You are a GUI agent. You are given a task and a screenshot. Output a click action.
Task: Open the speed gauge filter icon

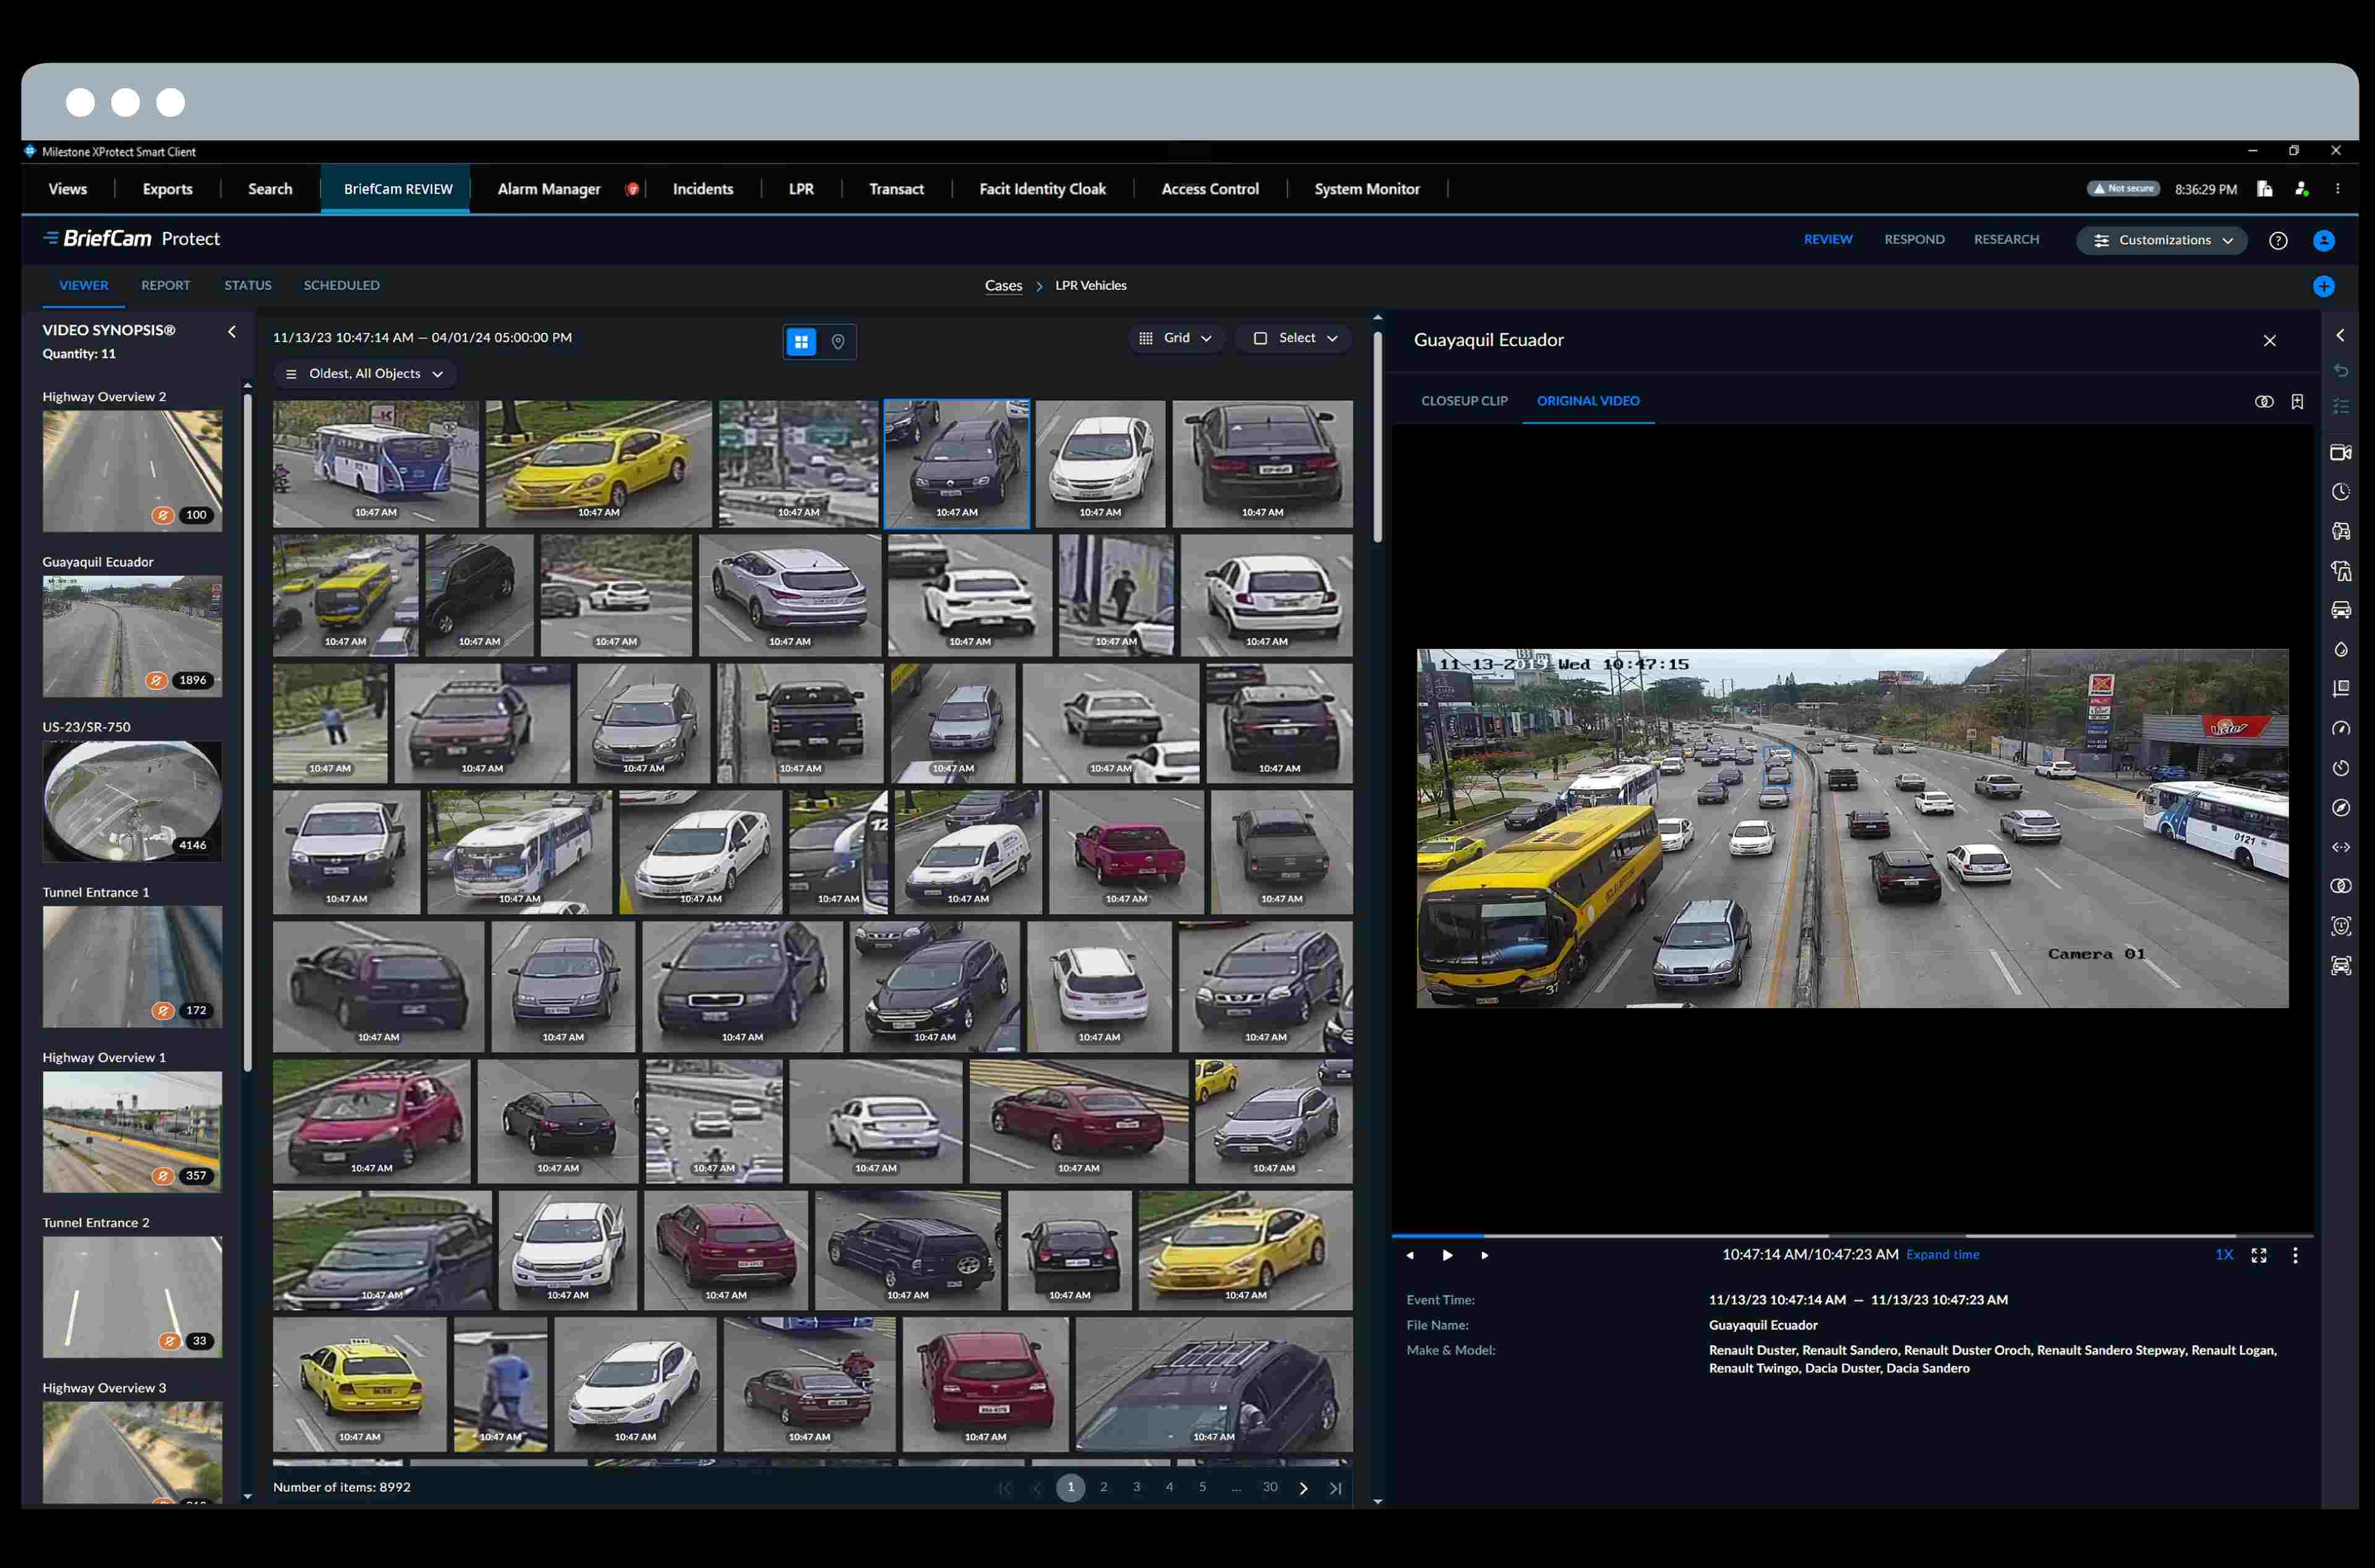[x=2340, y=729]
